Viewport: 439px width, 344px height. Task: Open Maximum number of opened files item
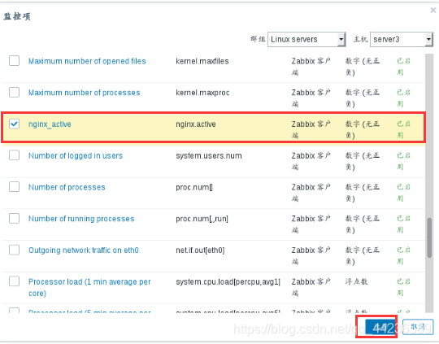[87, 61]
